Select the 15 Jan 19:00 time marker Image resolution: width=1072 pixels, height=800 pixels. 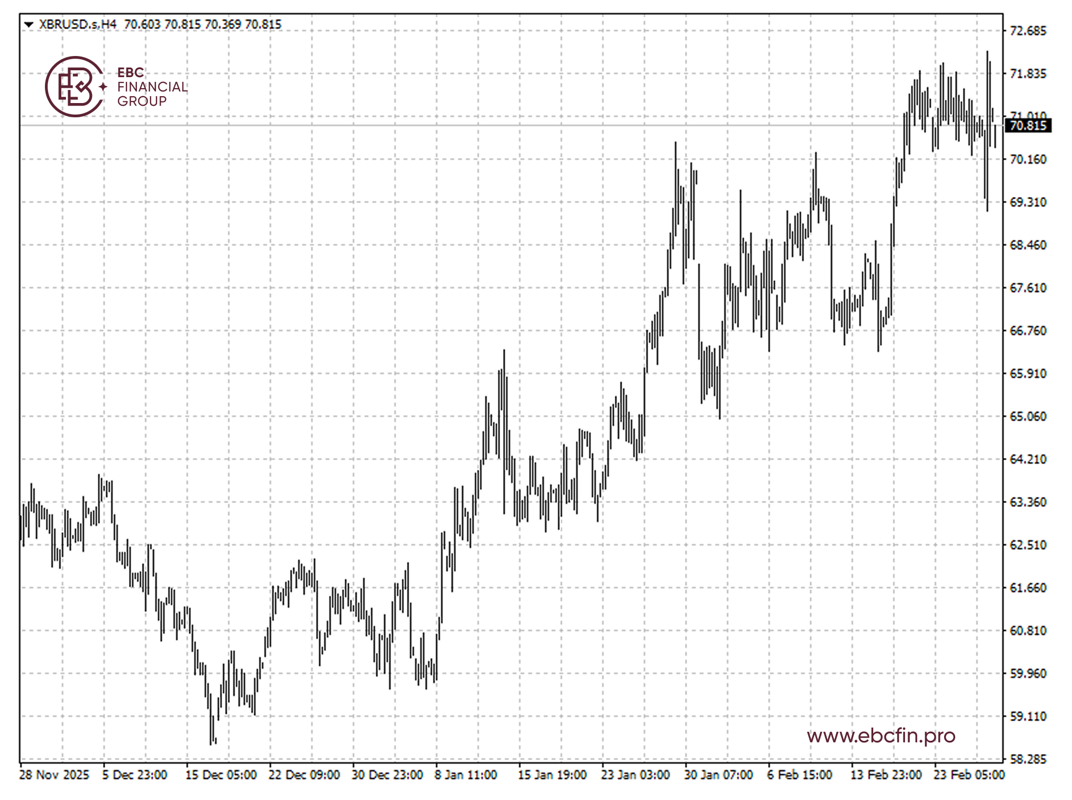(552, 775)
